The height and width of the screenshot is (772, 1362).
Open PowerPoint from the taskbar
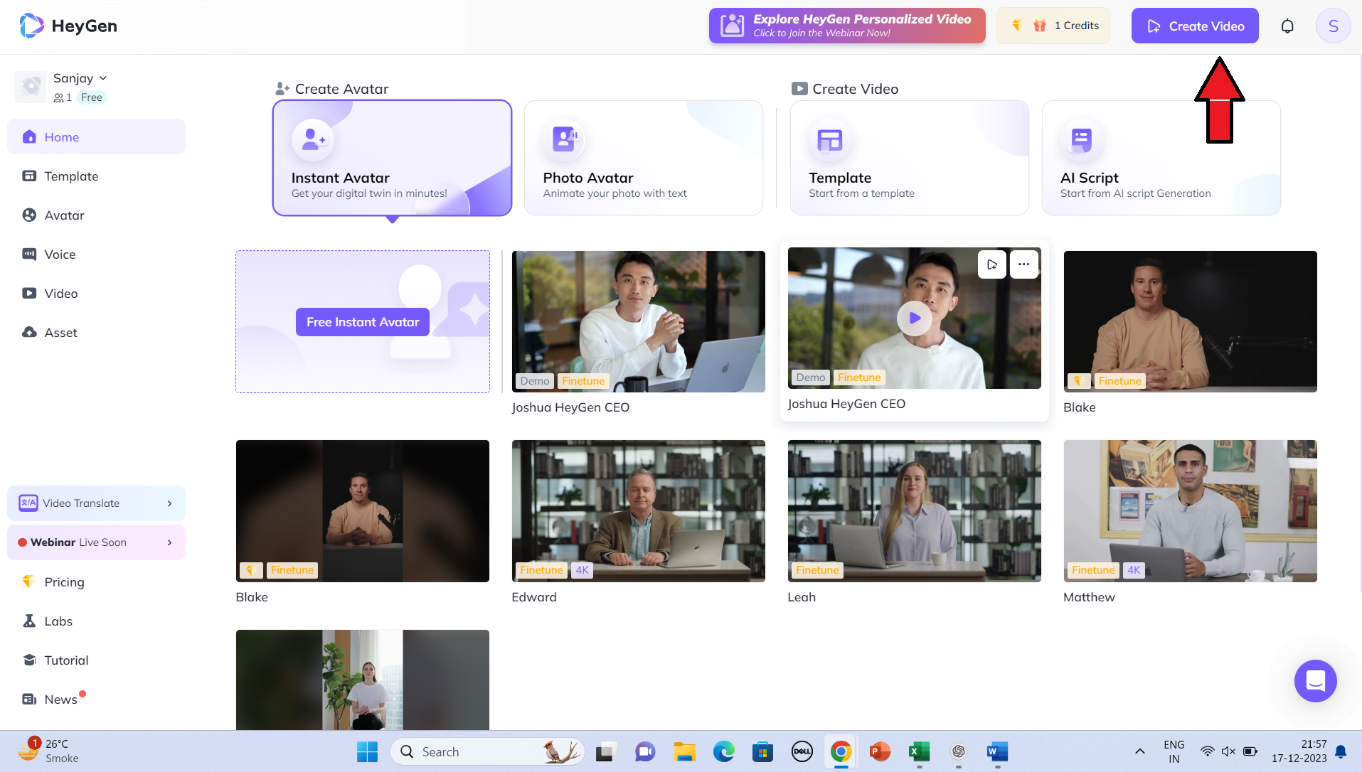(880, 751)
